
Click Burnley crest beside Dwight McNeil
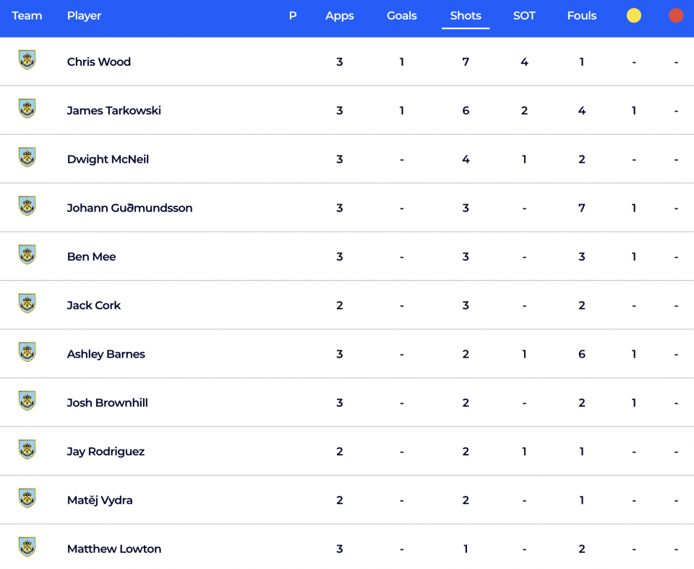(27, 157)
